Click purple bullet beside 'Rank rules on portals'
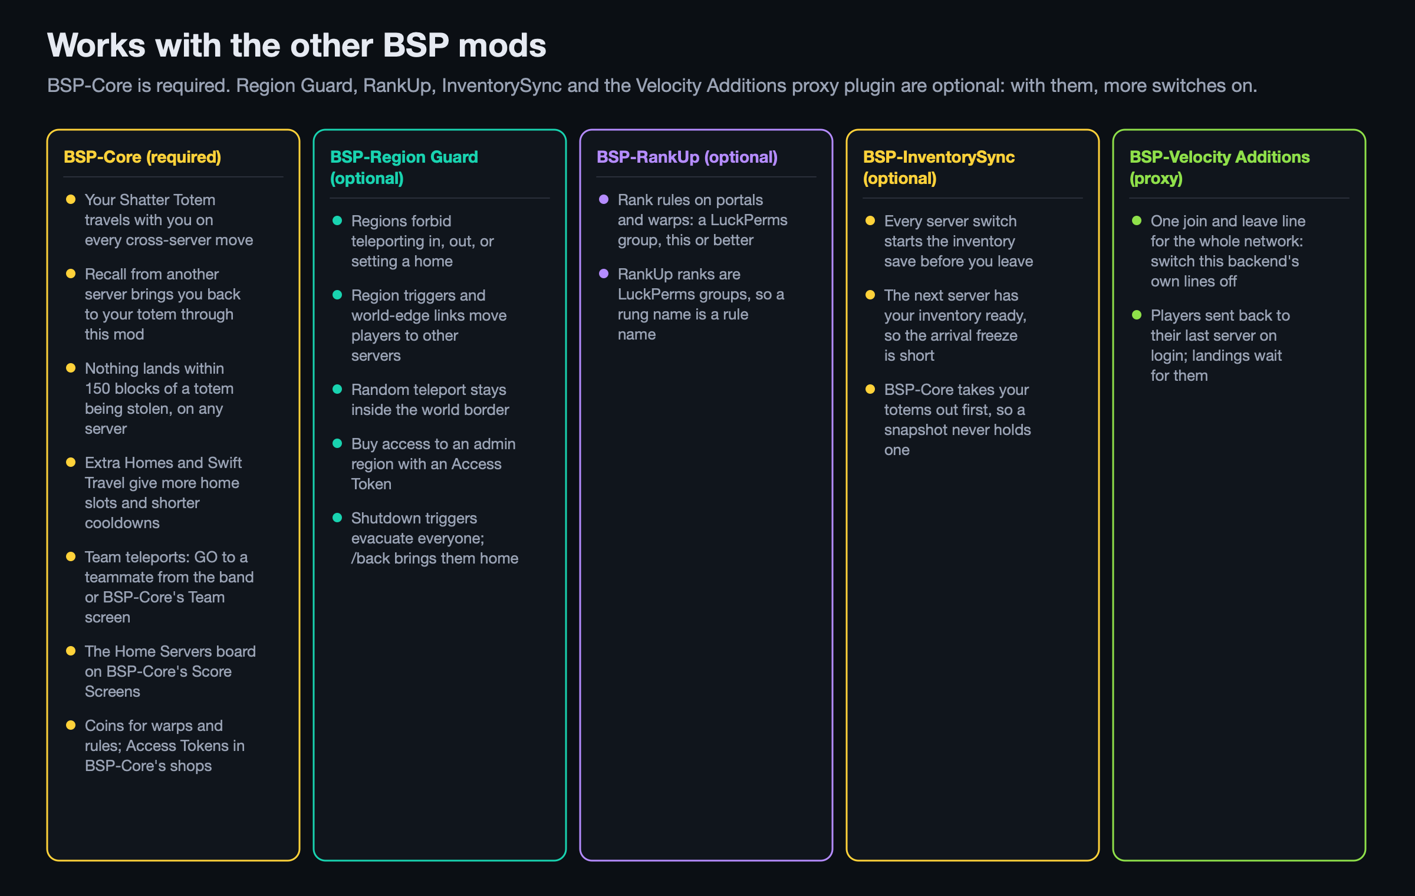This screenshot has width=1415, height=896. click(604, 199)
